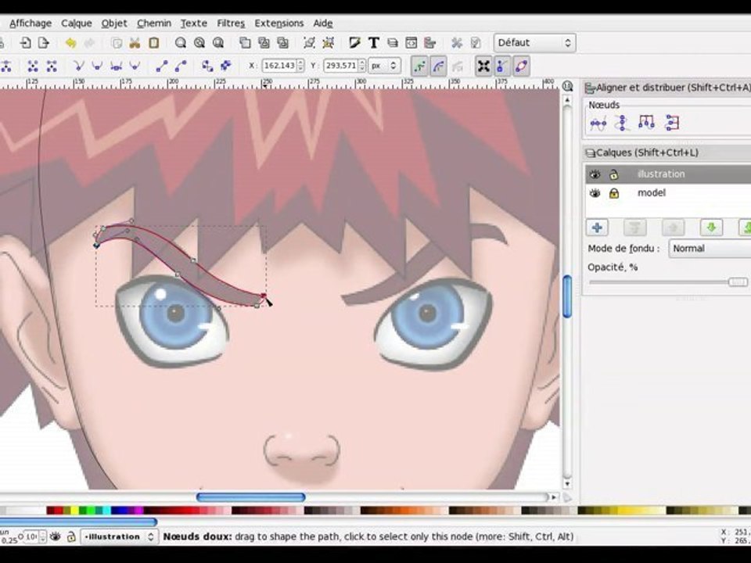Screen dimensions: 751x563
Task: Open Document properties icon
Action: click(x=476, y=43)
